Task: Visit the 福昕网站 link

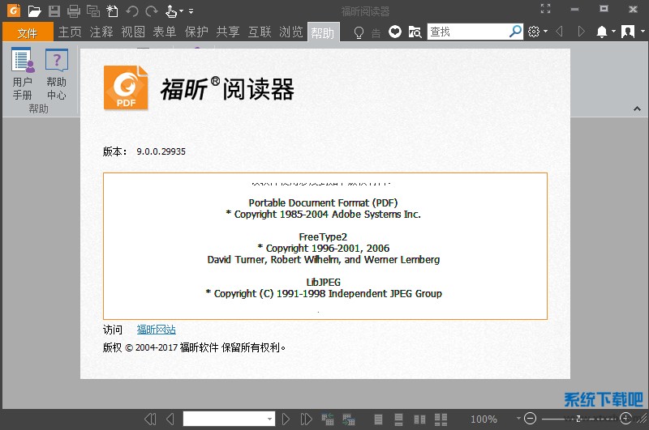Action: 156,330
